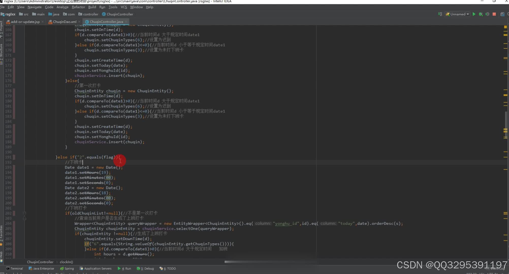Click the "yonghu_id" string on line 204
Screen dimensions: 509x274
[286, 224]
